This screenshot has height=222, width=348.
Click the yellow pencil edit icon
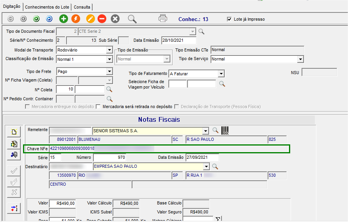(x=90, y=18)
